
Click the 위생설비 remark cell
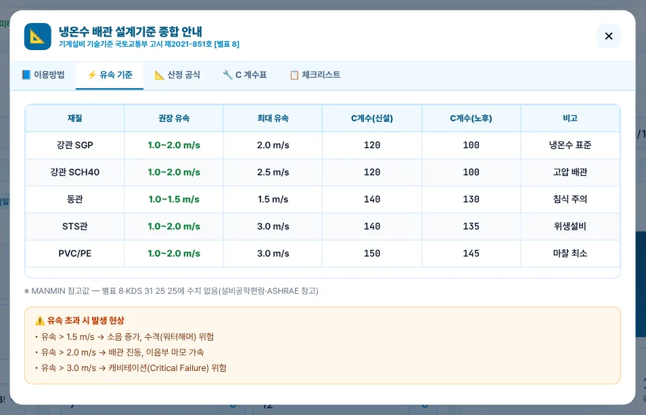click(x=570, y=226)
